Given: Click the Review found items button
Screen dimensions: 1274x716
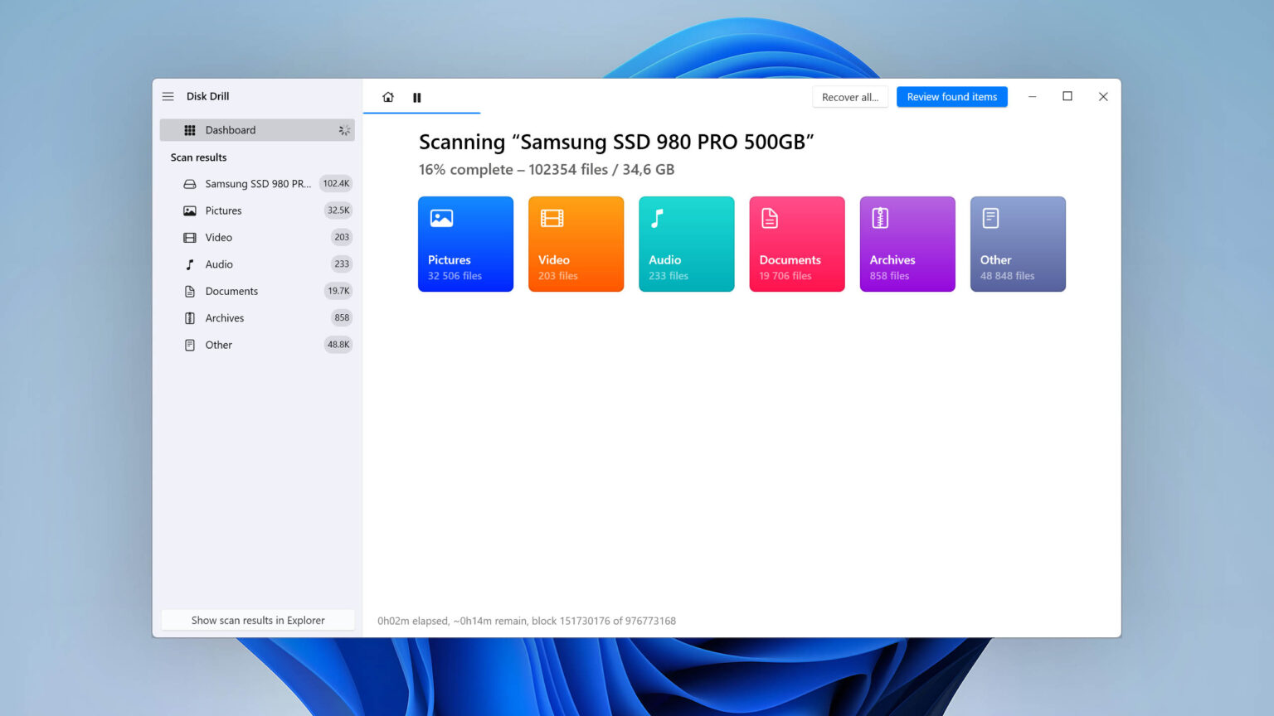Looking at the screenshot, I should tap(951, 96).
